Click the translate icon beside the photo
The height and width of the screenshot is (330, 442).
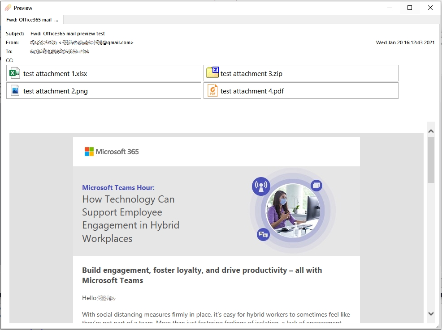click(263, 234)
